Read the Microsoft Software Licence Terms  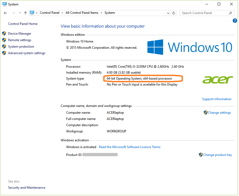130,147
